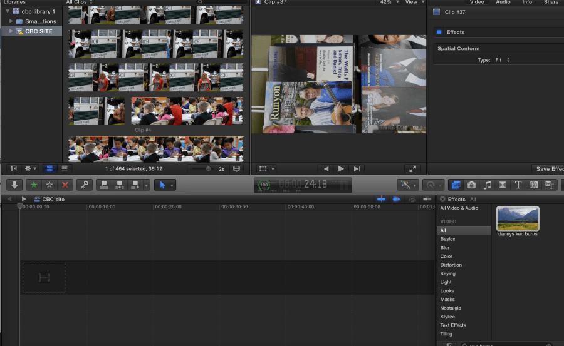564x346 pixels.
Task: Open the Select tool dropdown arrow
Action: point(170,185)
